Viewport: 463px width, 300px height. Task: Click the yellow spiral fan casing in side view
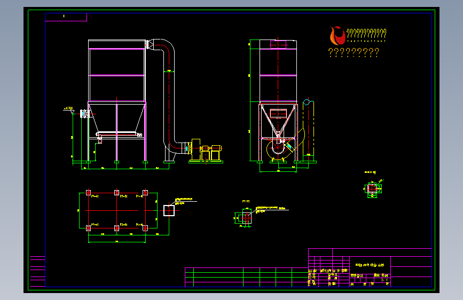point(279,149)
